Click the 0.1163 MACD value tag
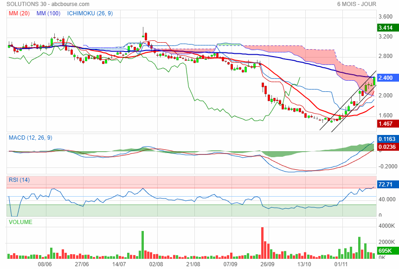 click(388, 139)
